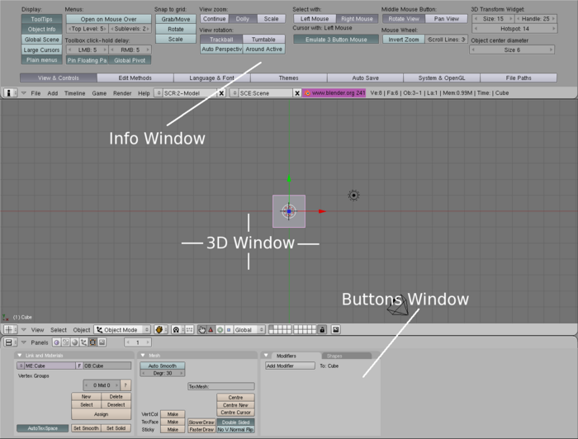Open the SCE:Scene selector arrows
The height and width of the screenshot is (439, 578).
[235, 93]
